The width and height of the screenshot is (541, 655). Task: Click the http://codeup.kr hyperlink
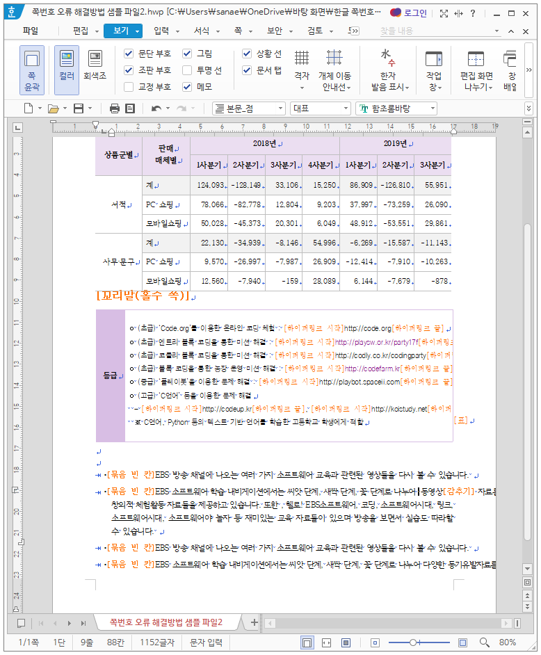pos(227,409)
